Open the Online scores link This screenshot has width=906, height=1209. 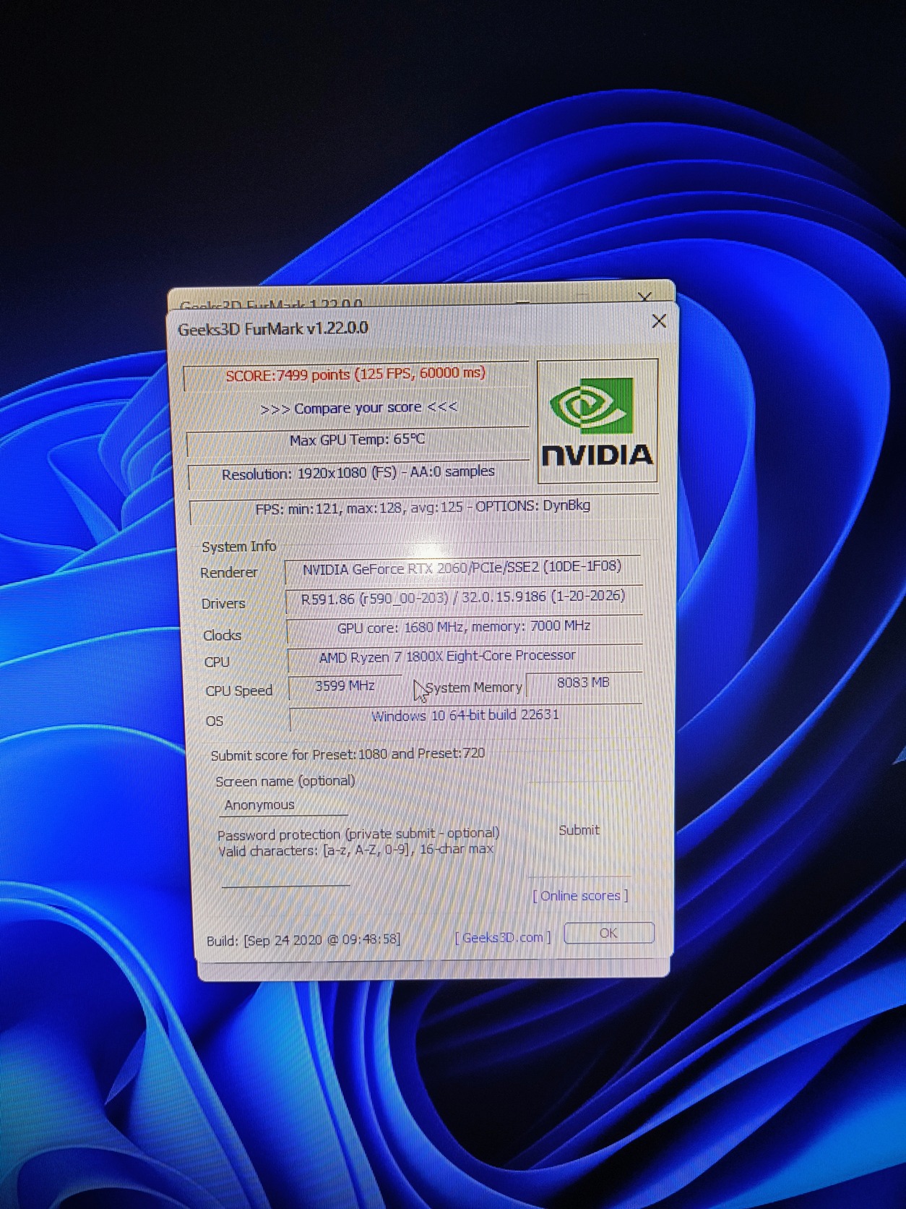click(580, 896)
